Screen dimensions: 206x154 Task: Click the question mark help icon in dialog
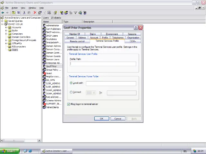click(136, 28)
